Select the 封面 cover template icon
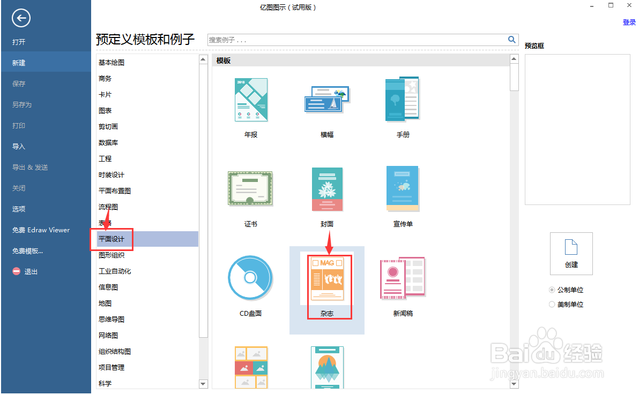This screenshot has height=395, width=639. pyautogui.click(x=327, y=189)
